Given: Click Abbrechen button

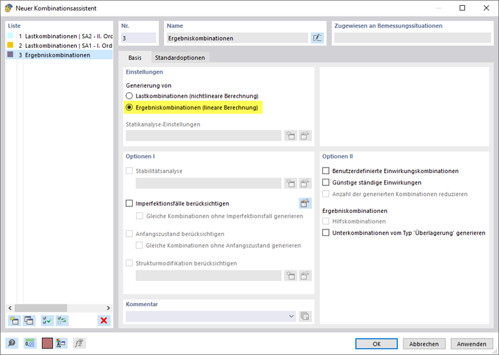Looking at the screenshot, I should pos(424,344).
